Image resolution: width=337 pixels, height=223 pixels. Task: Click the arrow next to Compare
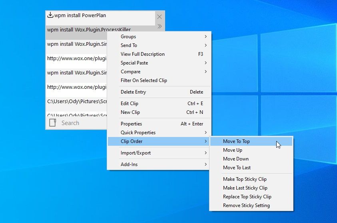pos(206,72)
